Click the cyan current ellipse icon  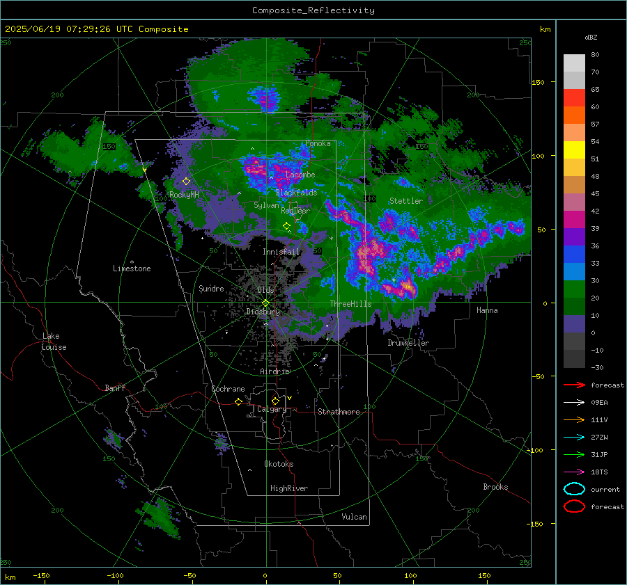(574, 489)
